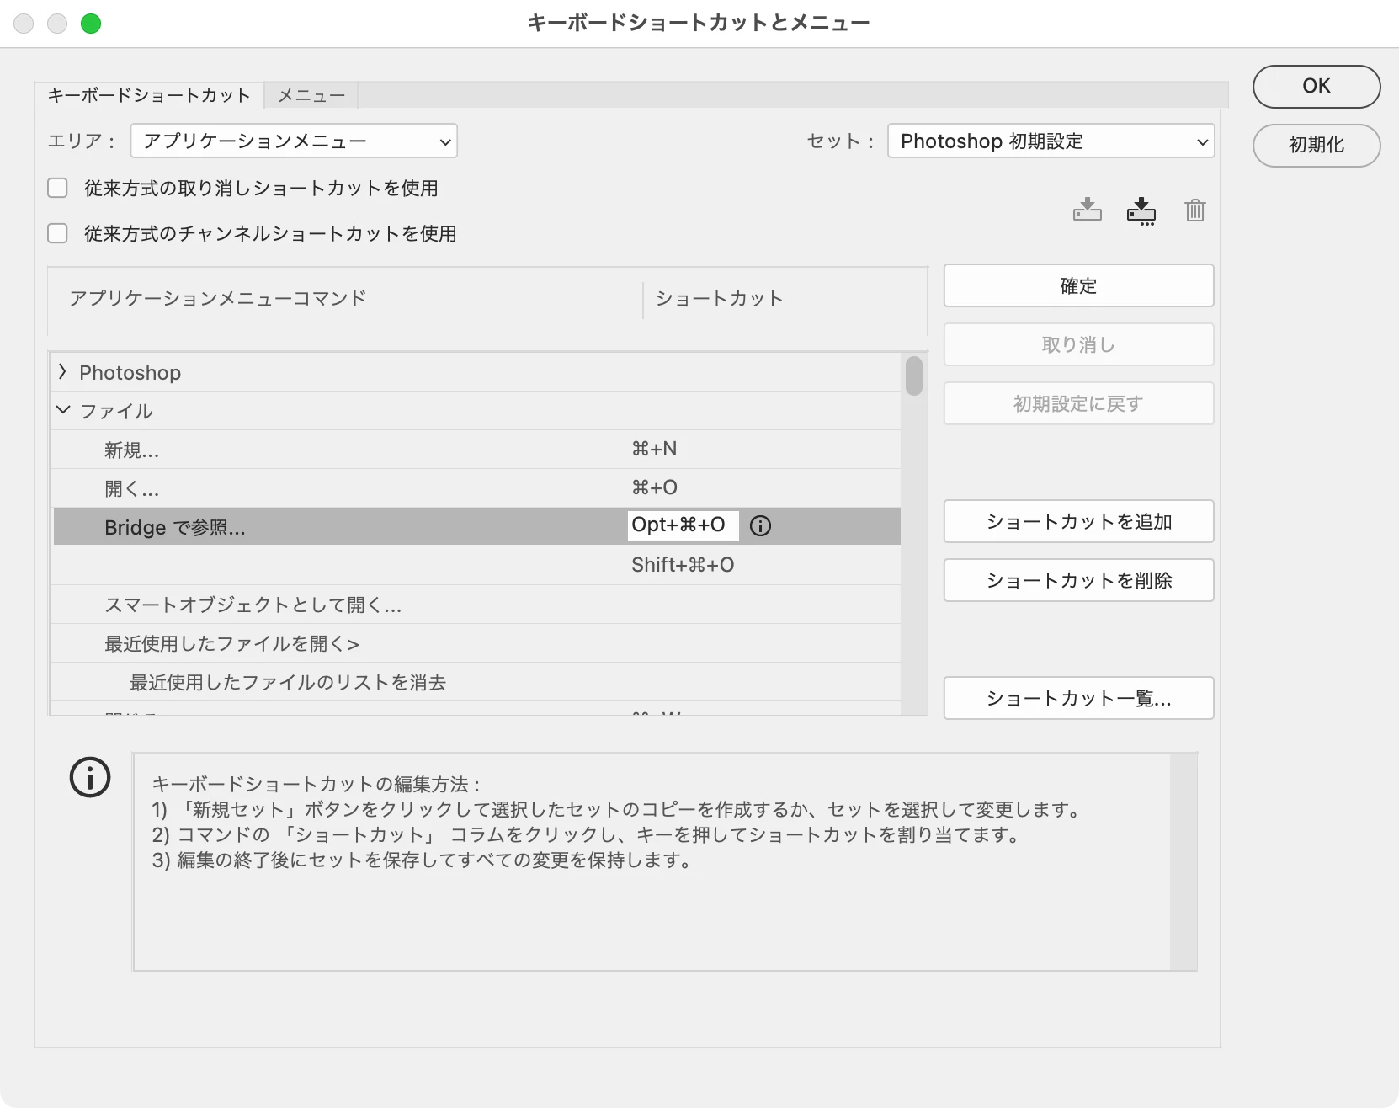This screenshot has height=1108, width=1399.
Task: Click the green zoom window button
Action: (91, 24)
